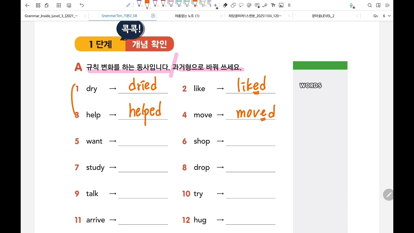The image size is (414, 233).
Task: Switch to 문마중LEVEL_2 tab
Action: click(323, 16)
